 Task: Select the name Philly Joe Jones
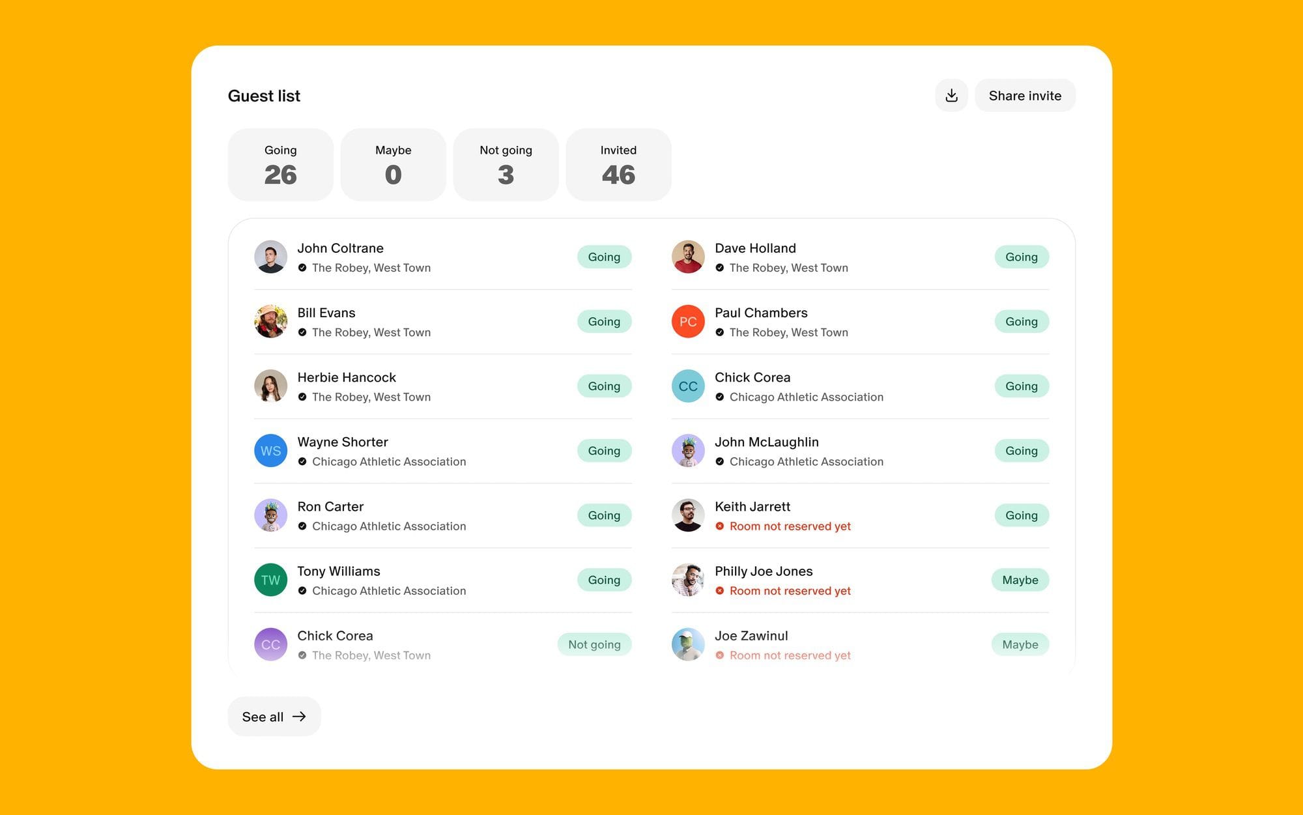pyautogui.click(x=764, y=571)
